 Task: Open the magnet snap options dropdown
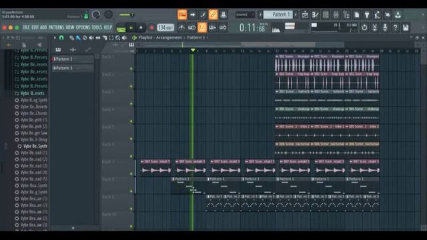[x=61, y=38]
